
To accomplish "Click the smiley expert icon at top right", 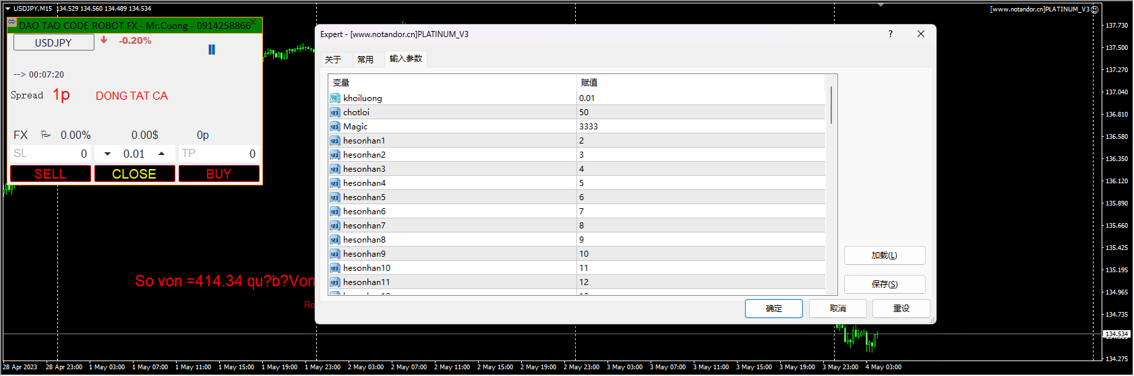I will (x=1095, y=9).
